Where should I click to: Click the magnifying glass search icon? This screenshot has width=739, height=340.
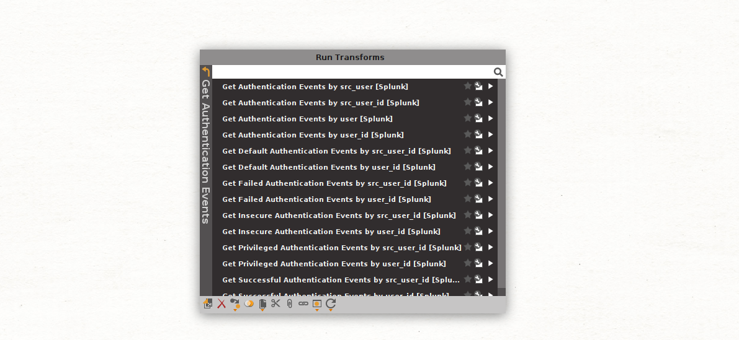point(498,72)
